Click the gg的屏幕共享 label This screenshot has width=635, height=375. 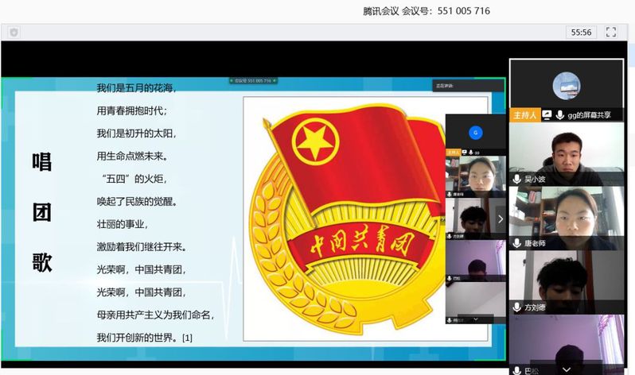589,115
